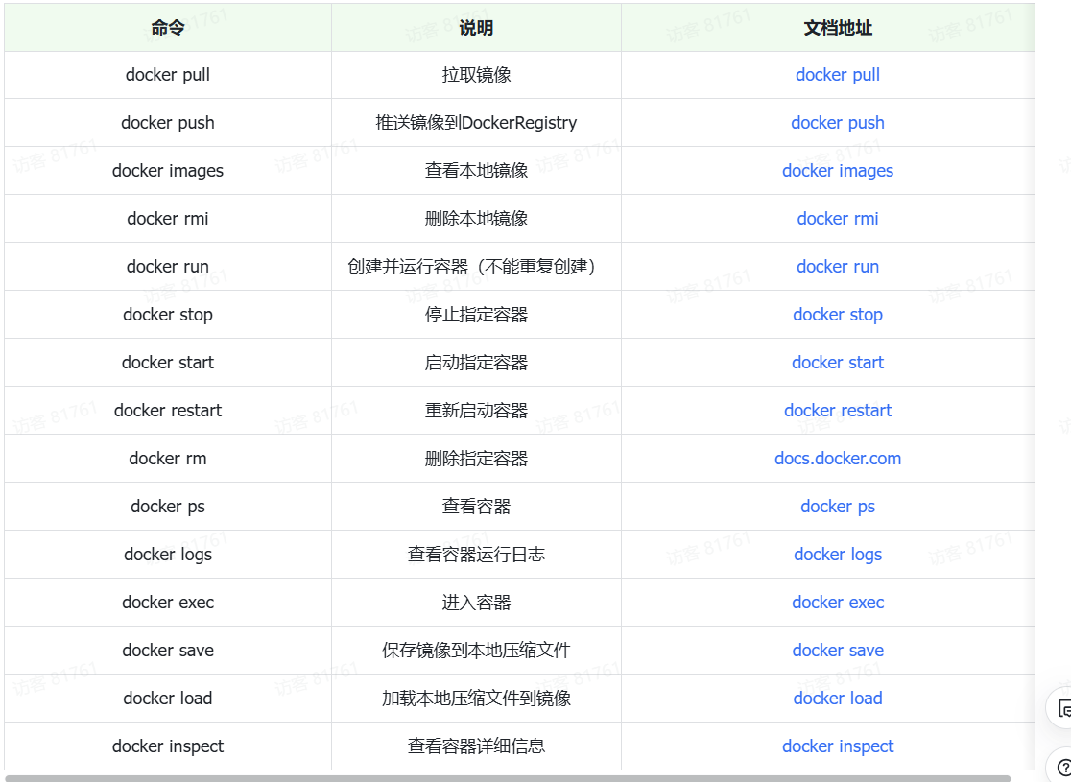Select the docker run command cell
Image resolution: width=1071 pixels, height=782 pixels.
pyautogui.click(x=168, y=267)
